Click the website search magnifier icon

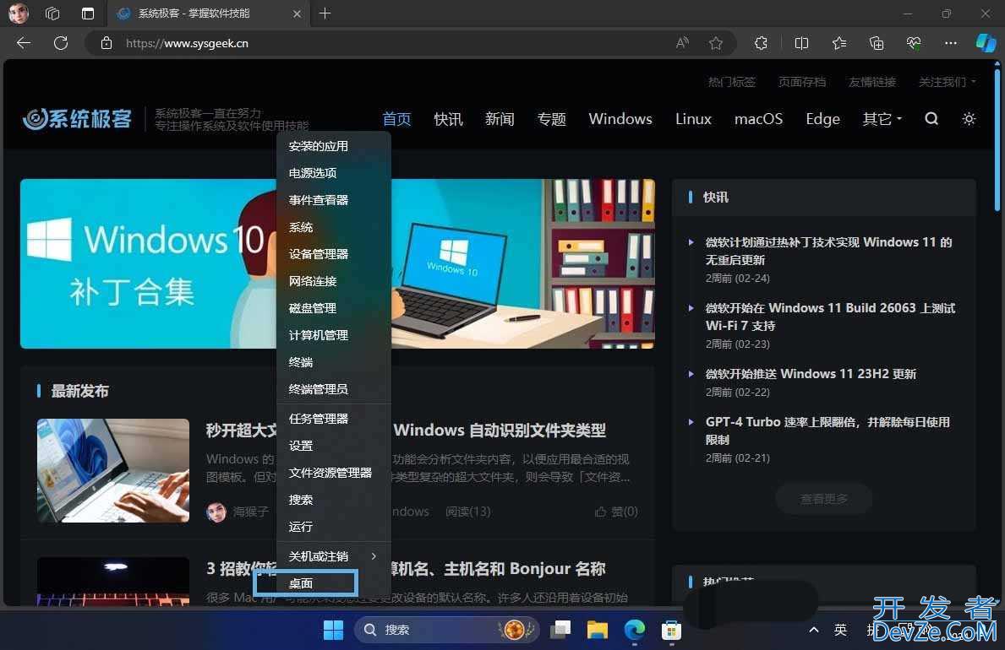[931, 118]
